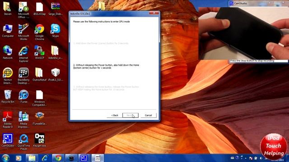Switch to Chrome on the taskbar
289x162 pixels.
58,158
